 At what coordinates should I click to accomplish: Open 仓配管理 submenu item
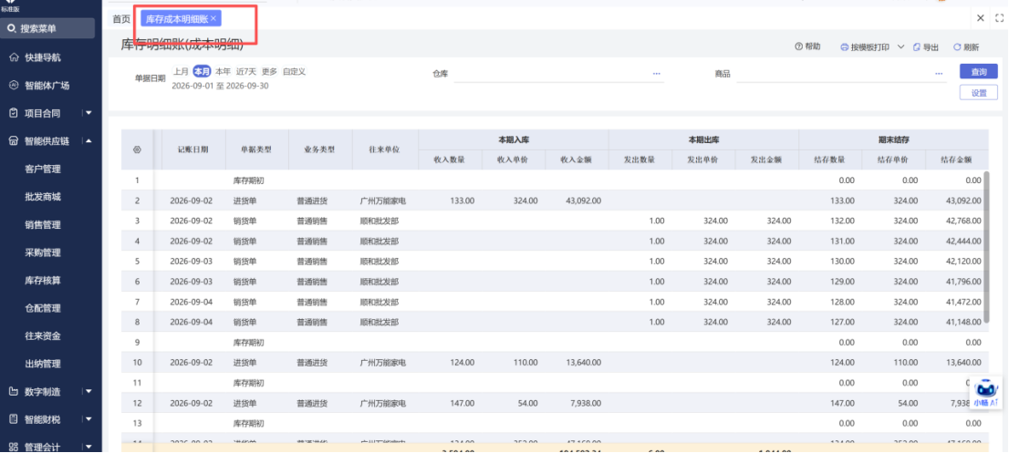pyautogui.click(x=43, y=308)
